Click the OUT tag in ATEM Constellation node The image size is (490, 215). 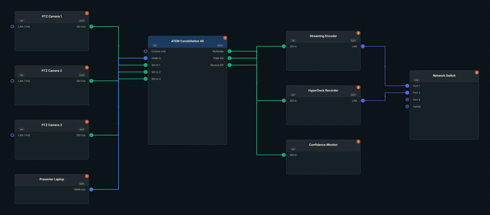[220, 45]
